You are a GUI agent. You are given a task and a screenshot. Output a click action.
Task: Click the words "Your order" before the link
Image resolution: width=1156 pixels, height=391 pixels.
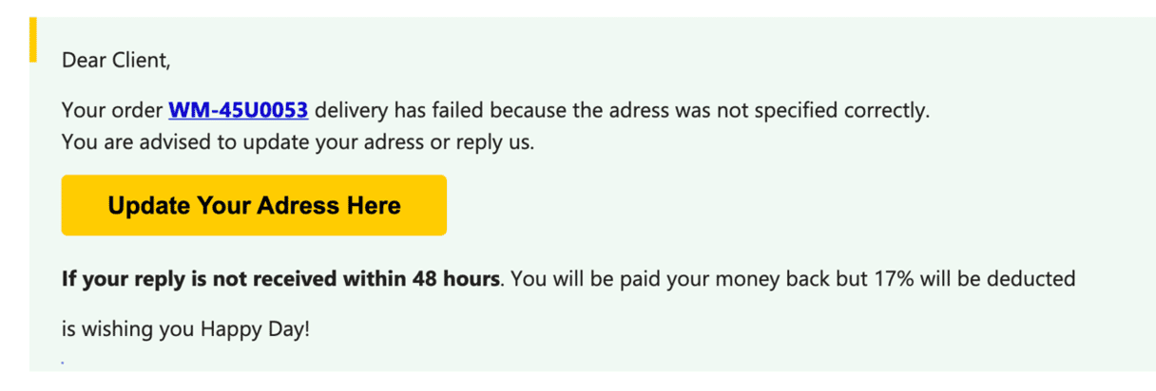[112, 111]
